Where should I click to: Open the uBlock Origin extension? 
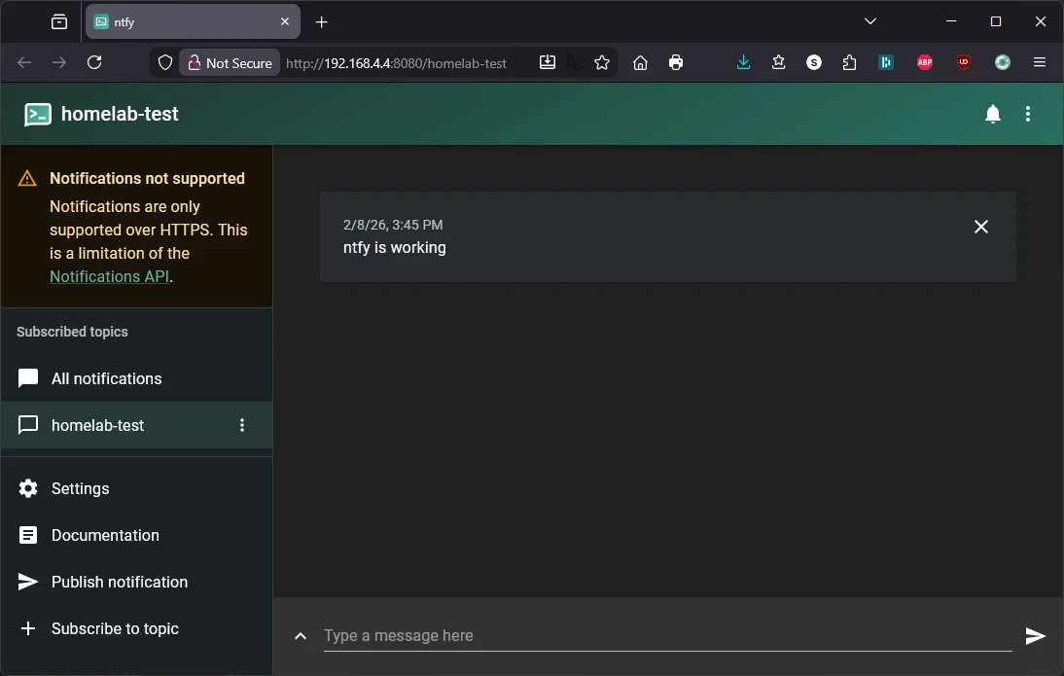point(963,61)
